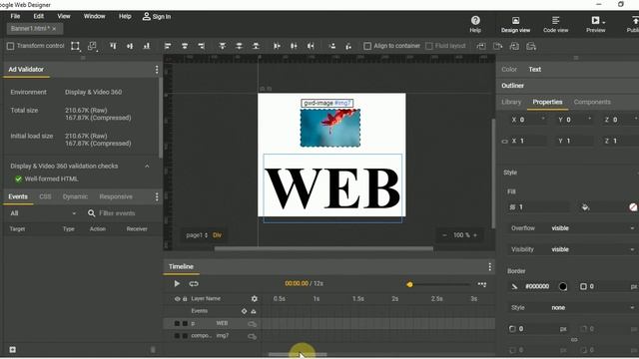Image resolution: width=639 pixels, height=359 pixels.
Task: Open the events filter All dropdown
Action: pos(43,213)
